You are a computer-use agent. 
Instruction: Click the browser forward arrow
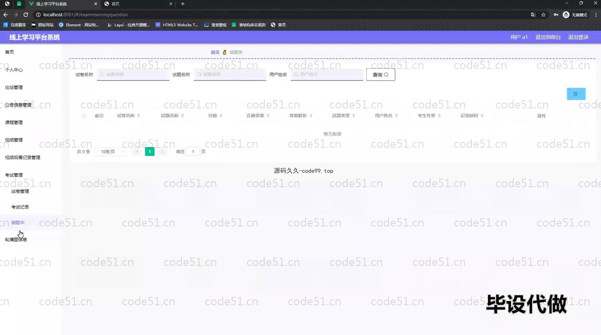[x=16, y=15]
